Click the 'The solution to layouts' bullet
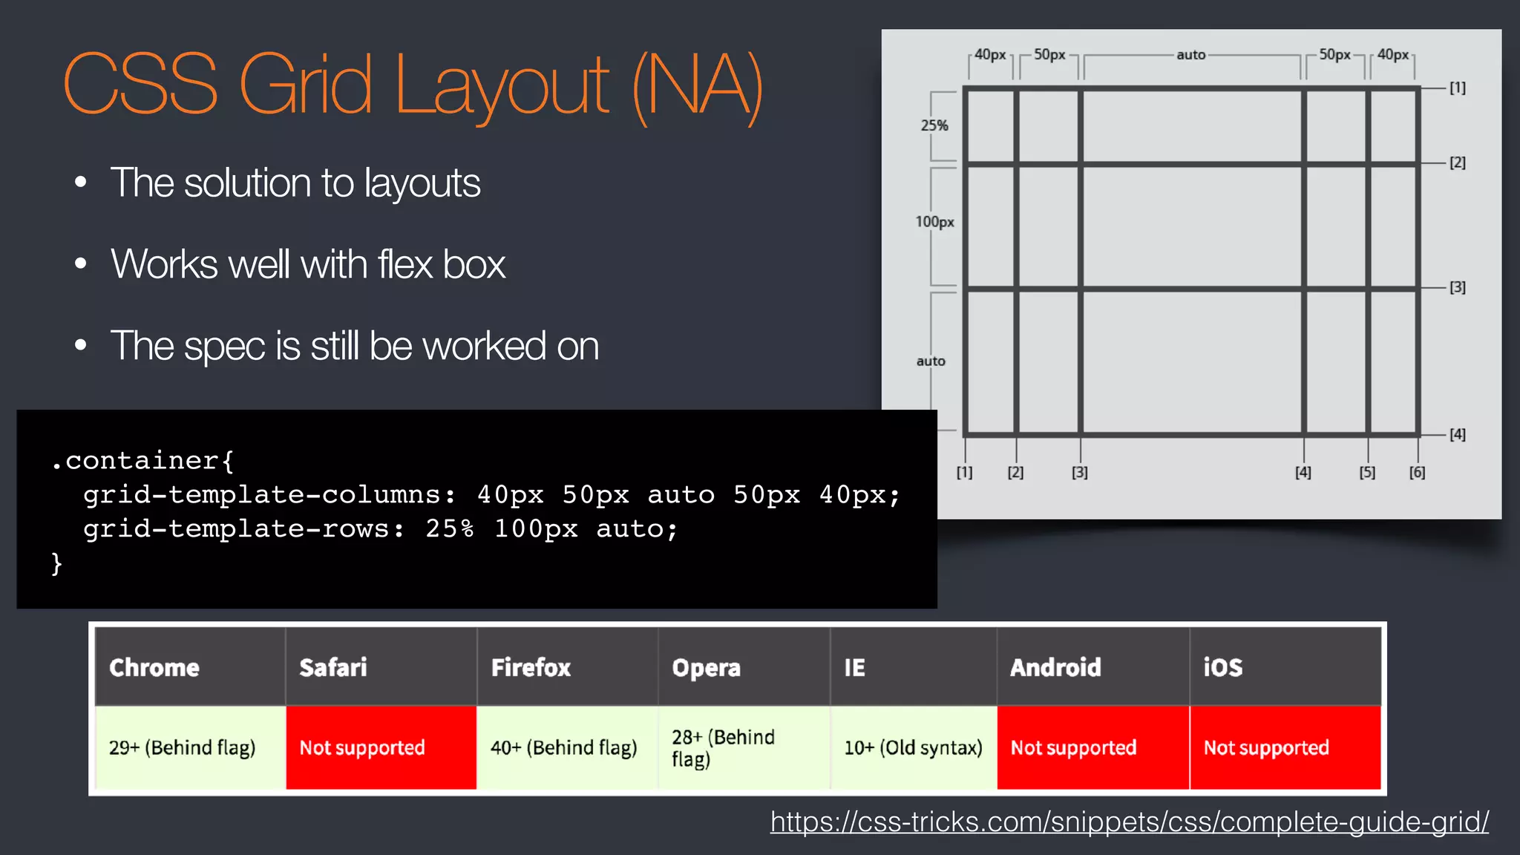This screenshot has height=855, width=1520. 295,183
